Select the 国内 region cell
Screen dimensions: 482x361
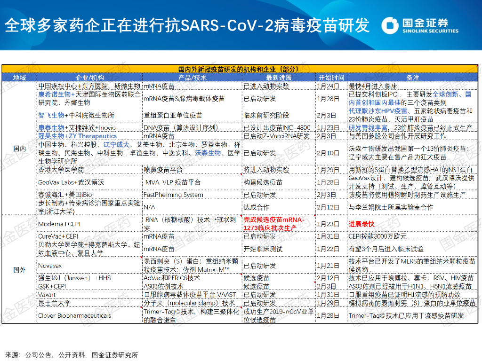[x=19, y=149]
